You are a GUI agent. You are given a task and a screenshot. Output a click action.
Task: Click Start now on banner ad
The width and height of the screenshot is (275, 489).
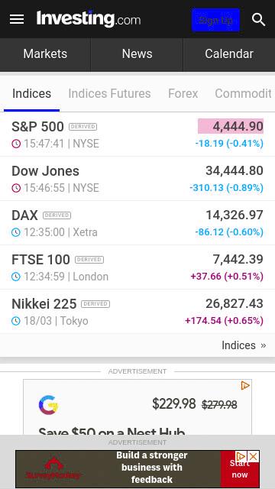[240, 469]
